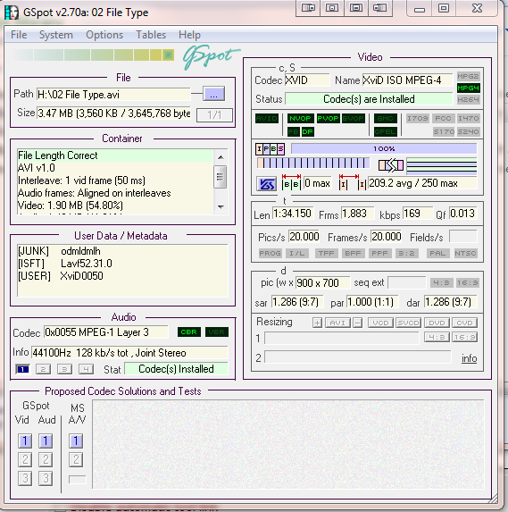508x512 pixels.
Task: Open the File menu
Action: click(x=19, y=35)
